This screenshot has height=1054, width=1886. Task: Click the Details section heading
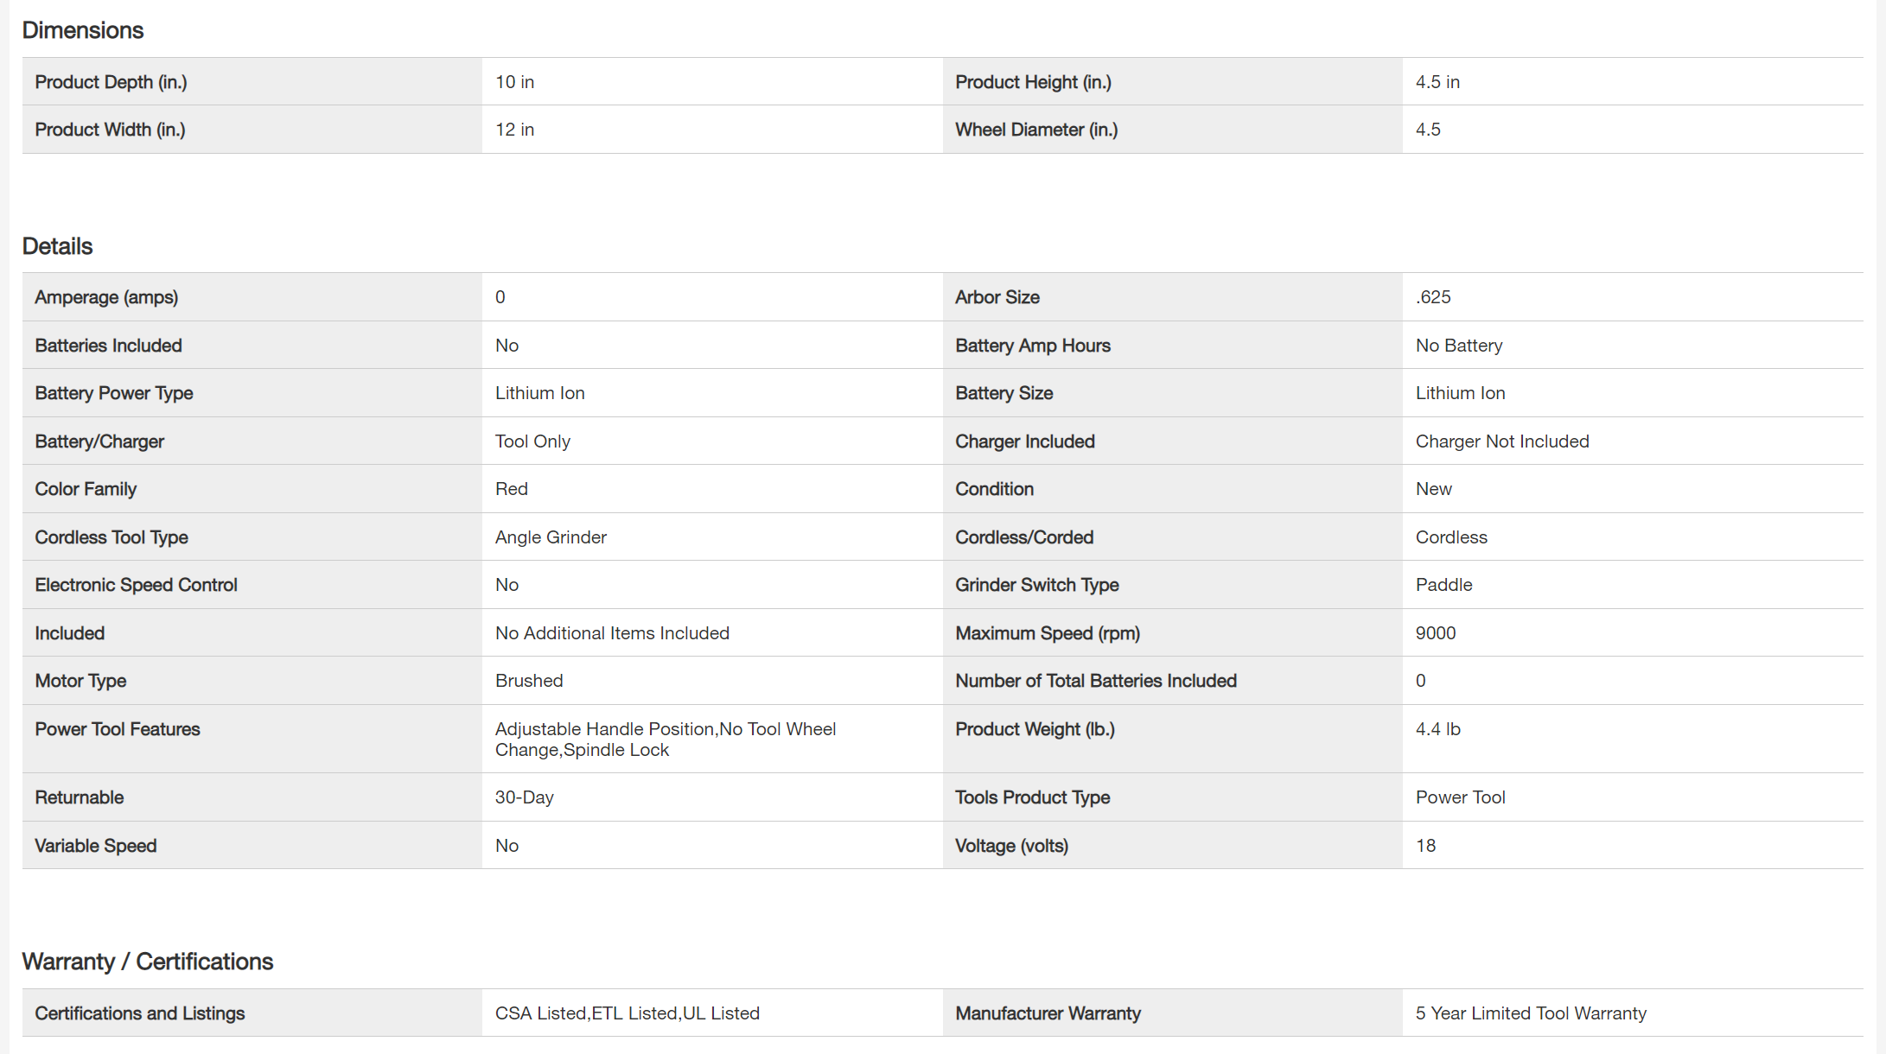pyautogui.click(x=57, y=246)
